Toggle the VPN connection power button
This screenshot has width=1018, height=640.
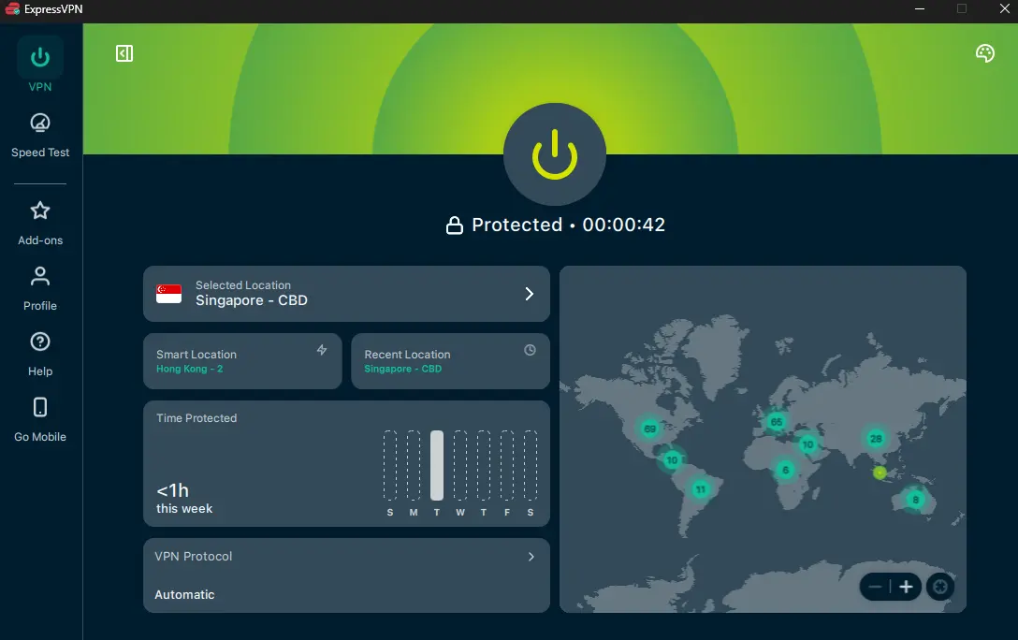click(x=555, y=154)
